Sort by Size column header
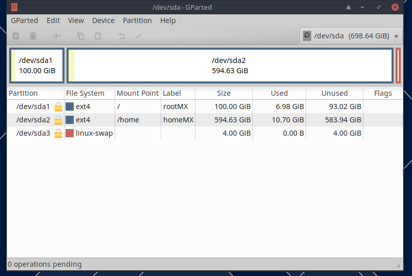 point(224,93)
